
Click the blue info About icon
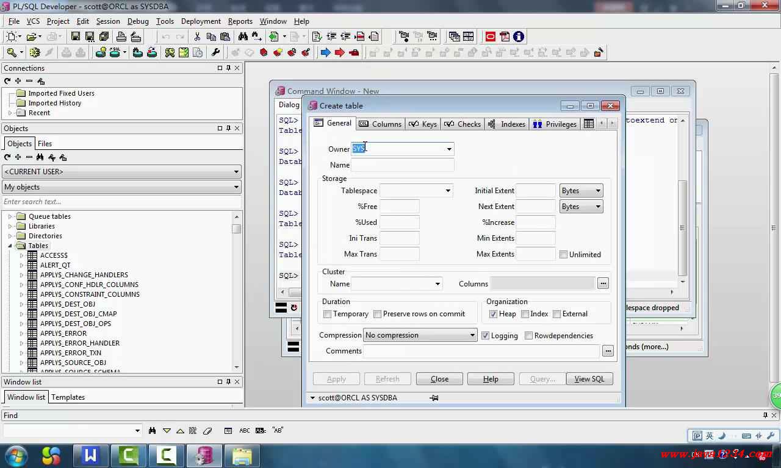point(519,37)
